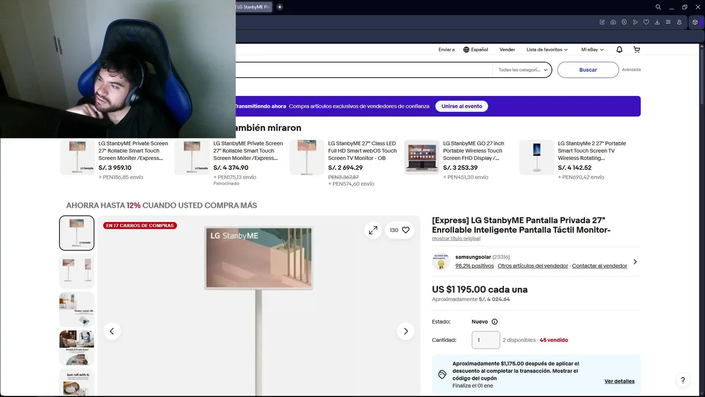Click the samsungsolar seller avatar
Viewport: 705px width, 397px height.
coord(441,261)
